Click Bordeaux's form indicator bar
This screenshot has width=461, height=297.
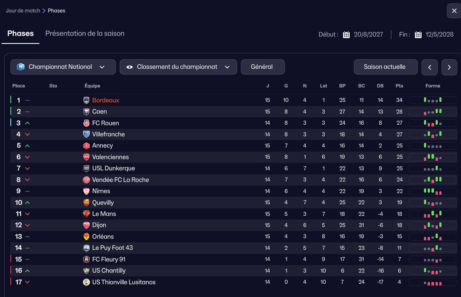pos(432,100)
